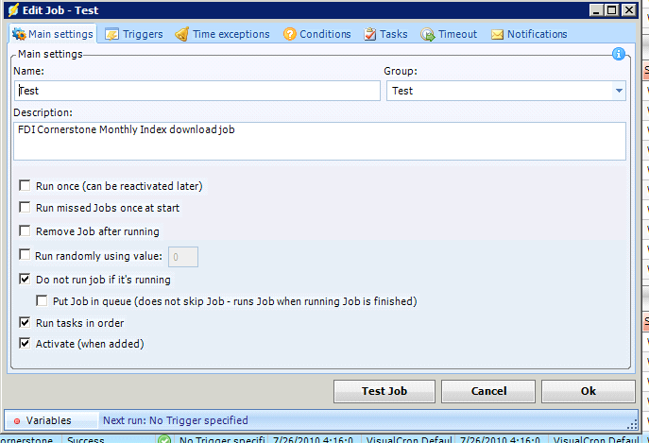Enable Run once checkbox
Image resolution: width=649 pixels, height=443 pixels.
pyautogui.click(x=25, y=185)
